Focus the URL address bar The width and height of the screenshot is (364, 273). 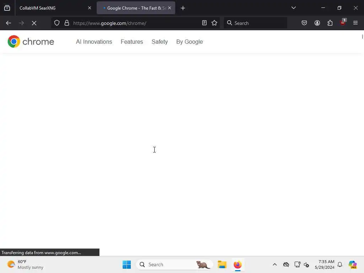135,23
